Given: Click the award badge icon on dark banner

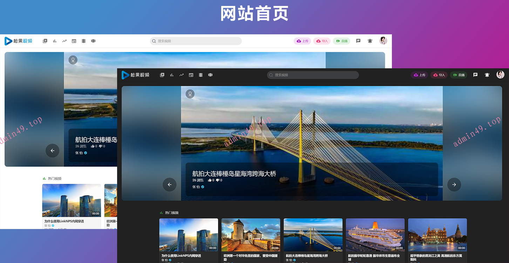Looking at the screenshot, I should pos(190,94).
